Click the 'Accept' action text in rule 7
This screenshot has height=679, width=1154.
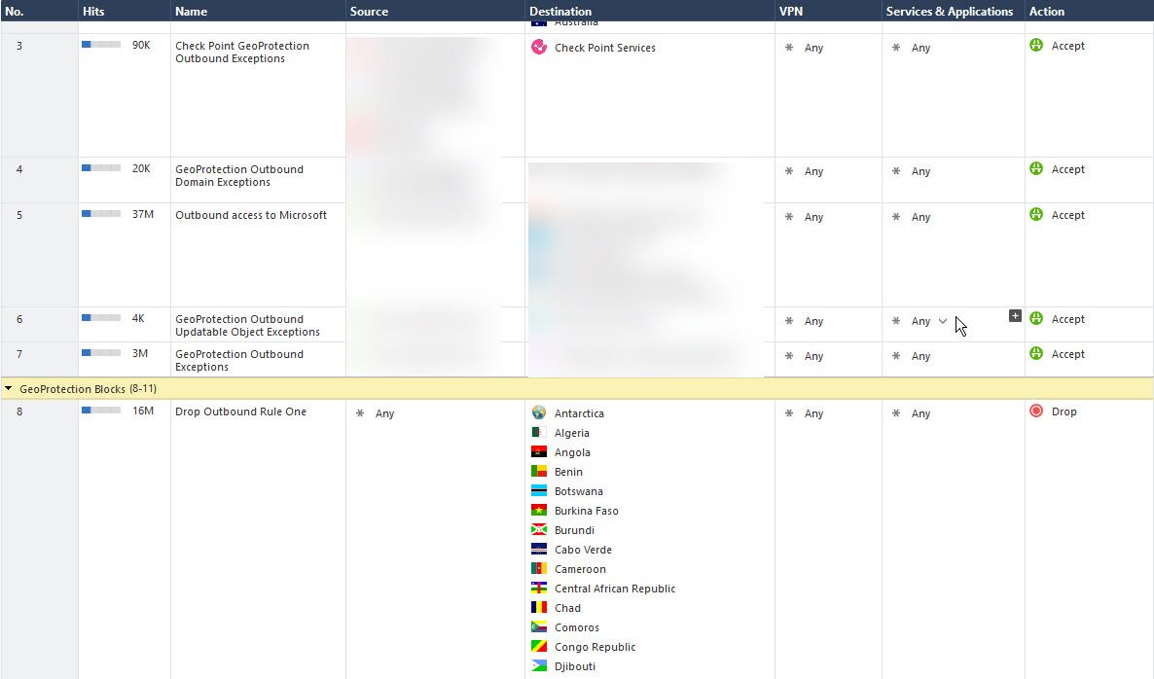click(x=1068, y=354)
